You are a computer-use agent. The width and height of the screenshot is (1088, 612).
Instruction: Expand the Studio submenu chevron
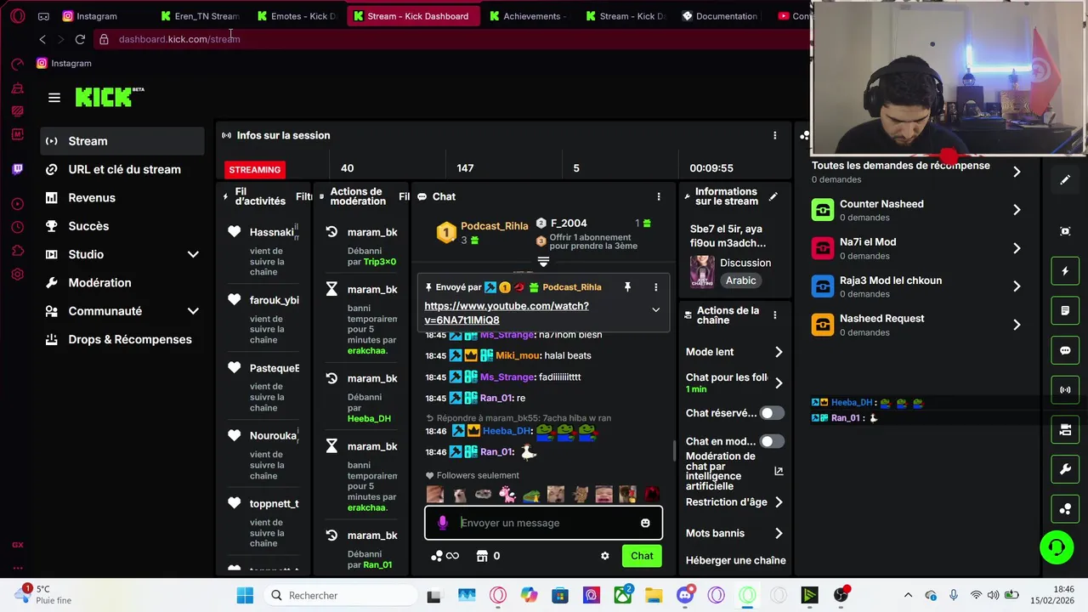click(193, 254)
